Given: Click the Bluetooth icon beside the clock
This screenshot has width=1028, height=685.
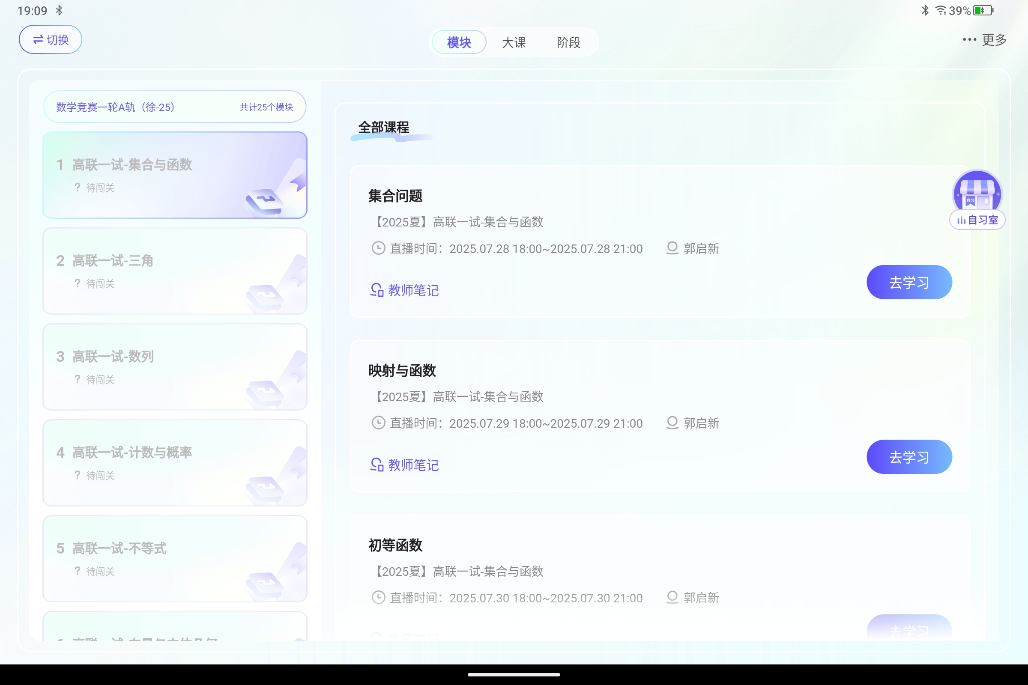Looking at the screenshot, I should tap(59, 10).
